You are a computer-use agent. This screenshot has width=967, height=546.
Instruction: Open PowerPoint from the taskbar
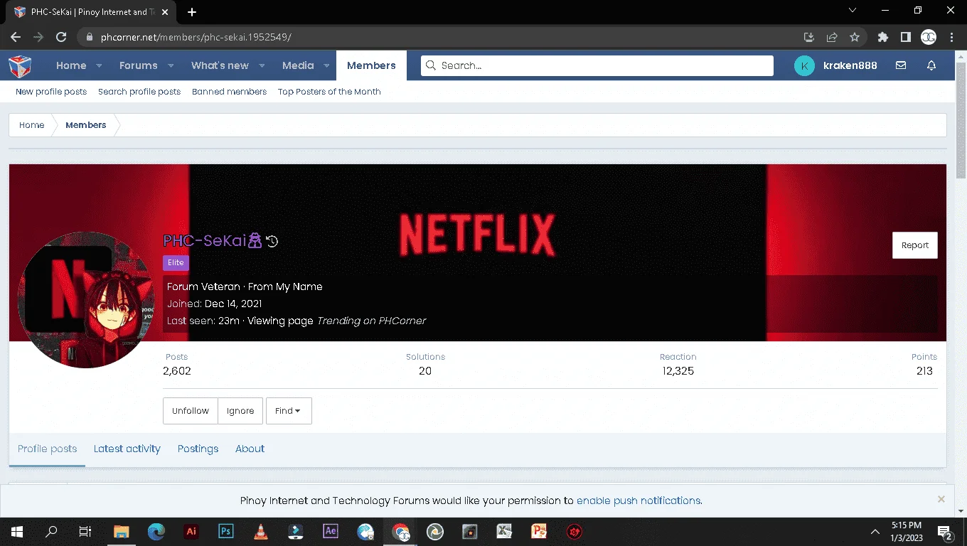539,531
